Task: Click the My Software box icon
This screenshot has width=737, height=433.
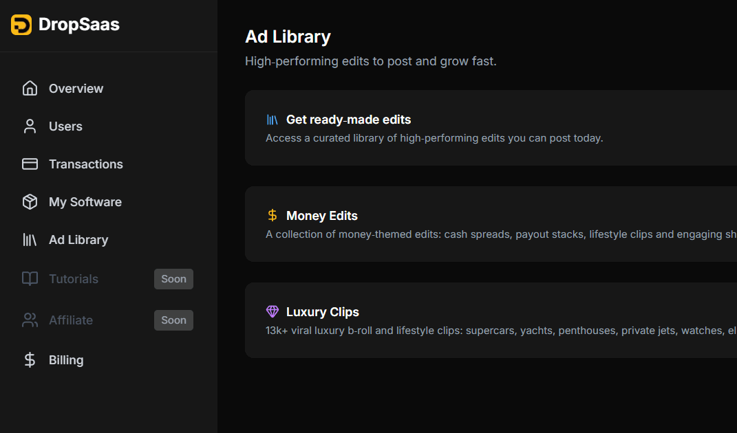Action: pos(30,202)
